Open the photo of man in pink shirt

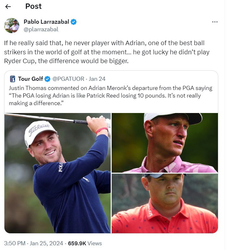165,143
